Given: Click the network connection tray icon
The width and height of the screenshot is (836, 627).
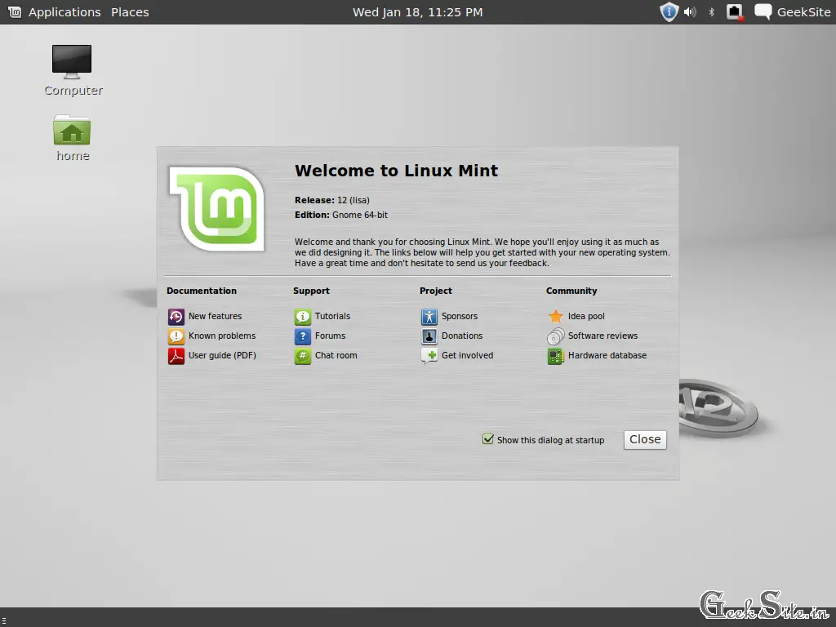Looking at the screenshot, I should (736, 12).
